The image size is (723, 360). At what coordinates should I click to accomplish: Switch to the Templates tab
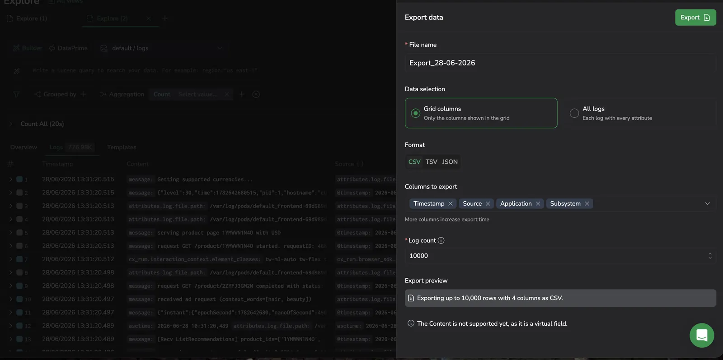point(122,147)
